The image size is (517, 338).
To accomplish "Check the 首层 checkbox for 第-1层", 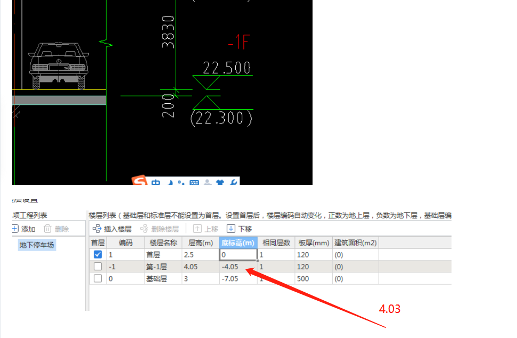I will [97, 267].
